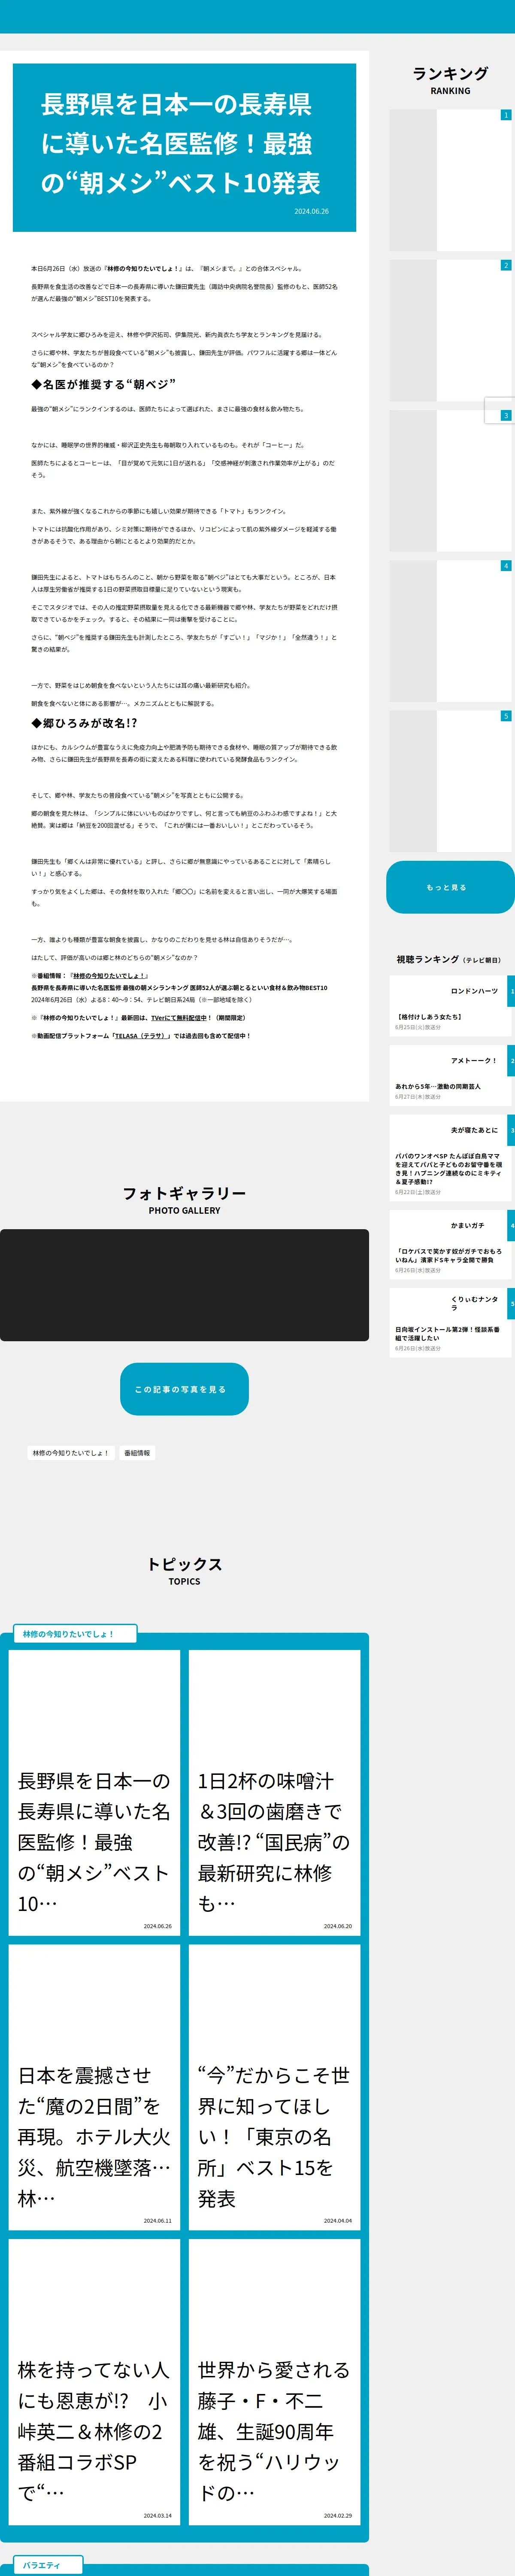Click the subheading ◆名医が推奨する"朝ベジ"

[103, 384]
